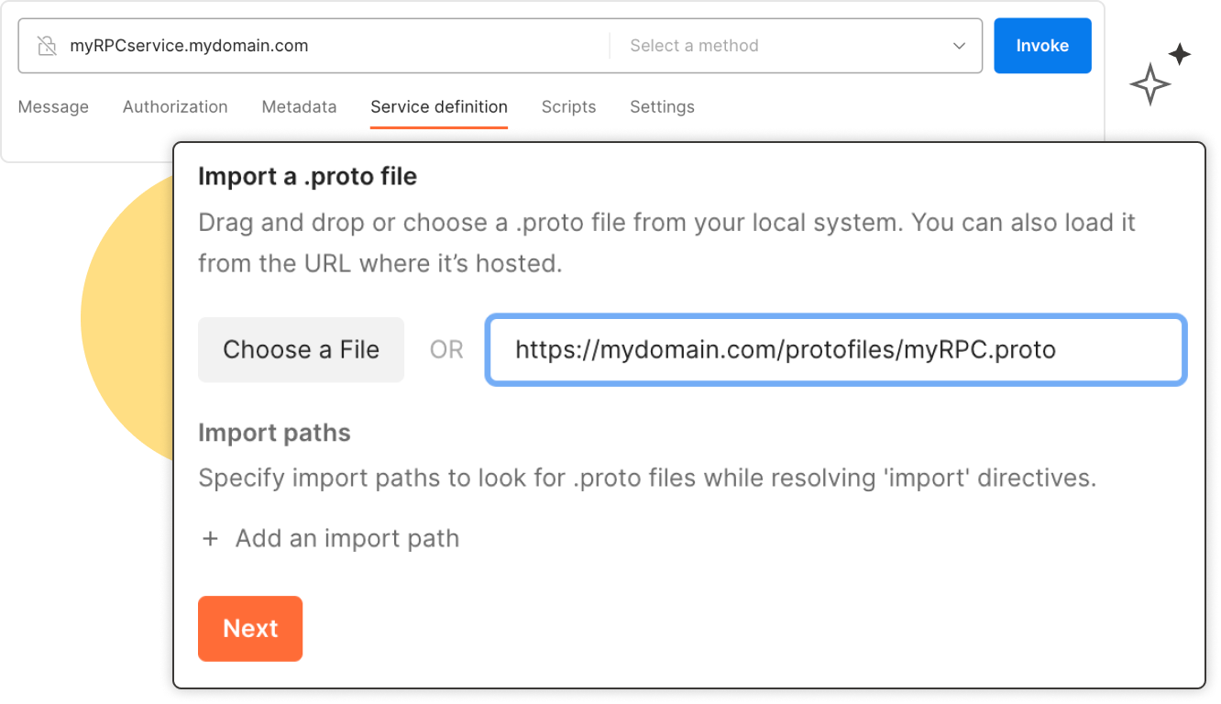Expand the method chevron next to Invoke
1221x704 pixels.
(959, 45)
